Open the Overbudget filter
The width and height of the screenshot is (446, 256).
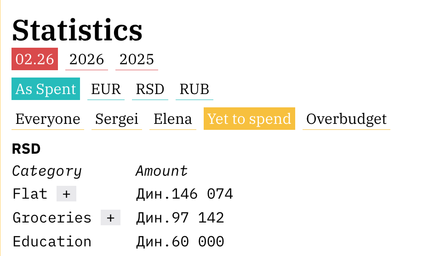tap(346, 119)
